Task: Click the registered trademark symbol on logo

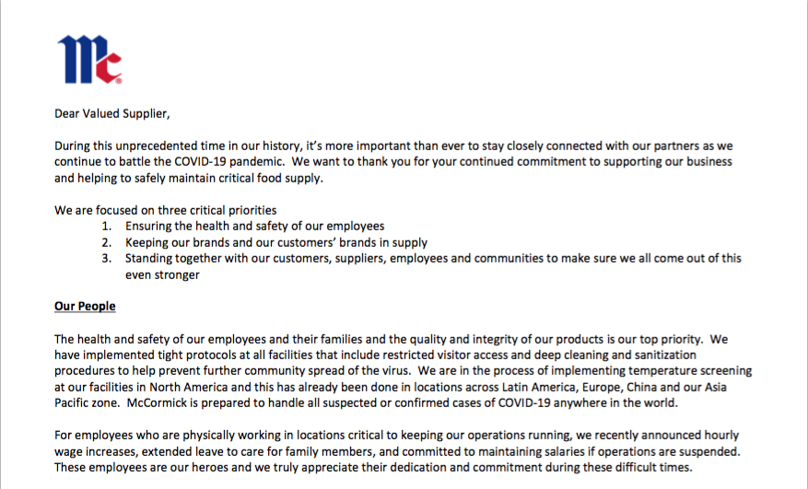Action: click(119, 80)
